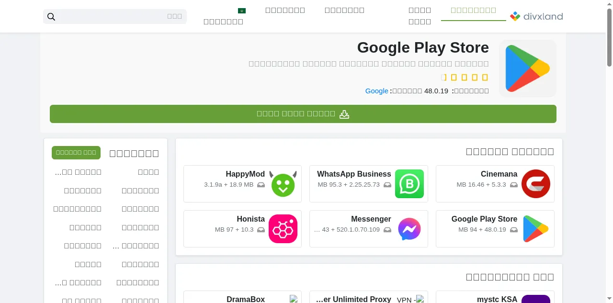613x303 pixels.
Task: Click the search magnifier icon
Action: [51, 17]
